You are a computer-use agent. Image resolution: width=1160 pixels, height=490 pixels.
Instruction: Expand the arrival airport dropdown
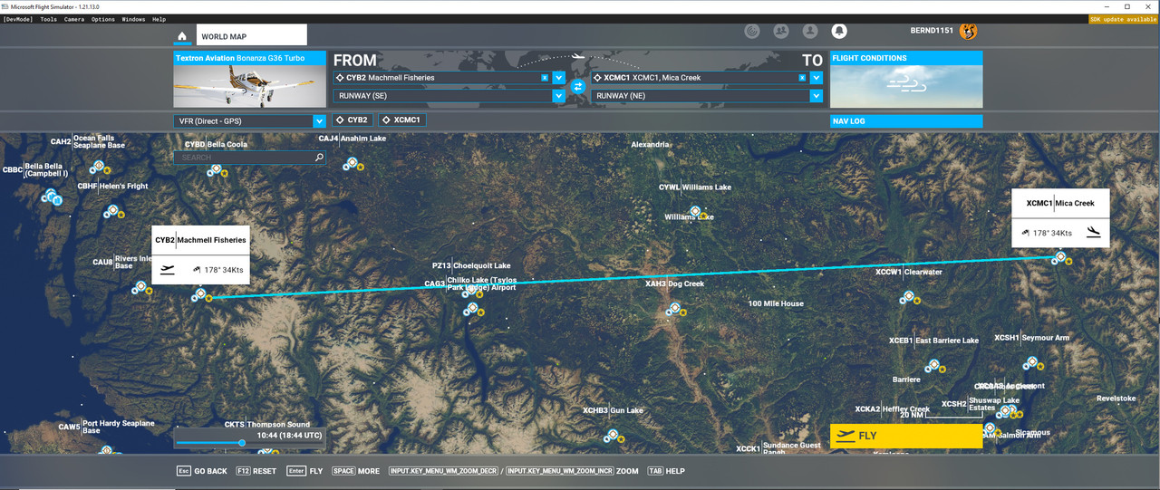817,78
